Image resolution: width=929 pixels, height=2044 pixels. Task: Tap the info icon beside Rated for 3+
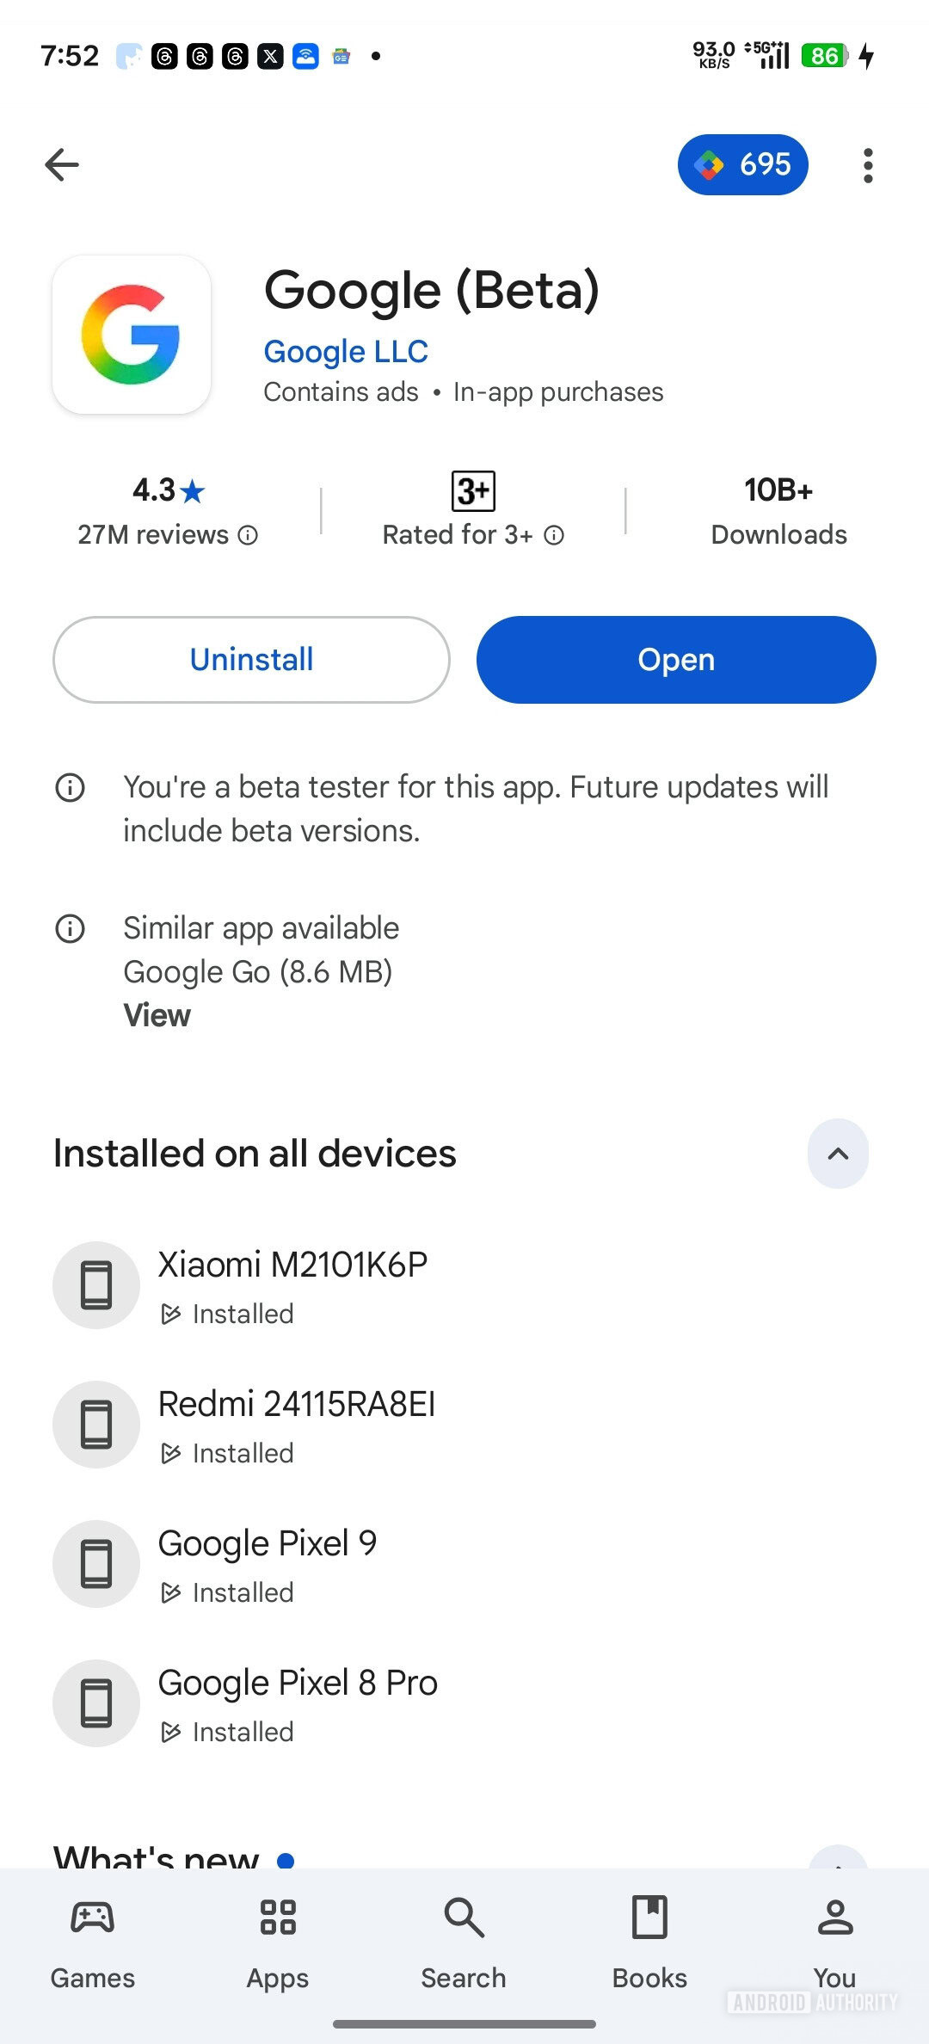coord(555,535)
